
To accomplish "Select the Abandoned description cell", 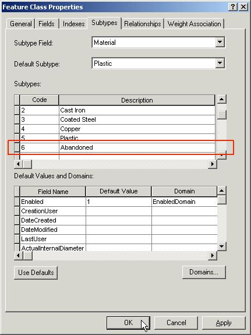I will [137, 147].
